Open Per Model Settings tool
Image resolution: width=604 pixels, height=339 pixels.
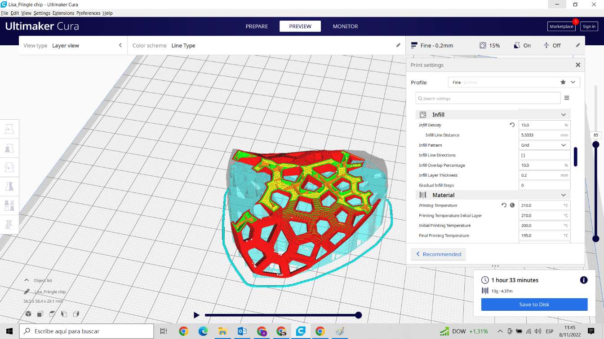coord(9,205)
